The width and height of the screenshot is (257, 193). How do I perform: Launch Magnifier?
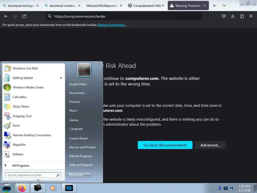34,144
